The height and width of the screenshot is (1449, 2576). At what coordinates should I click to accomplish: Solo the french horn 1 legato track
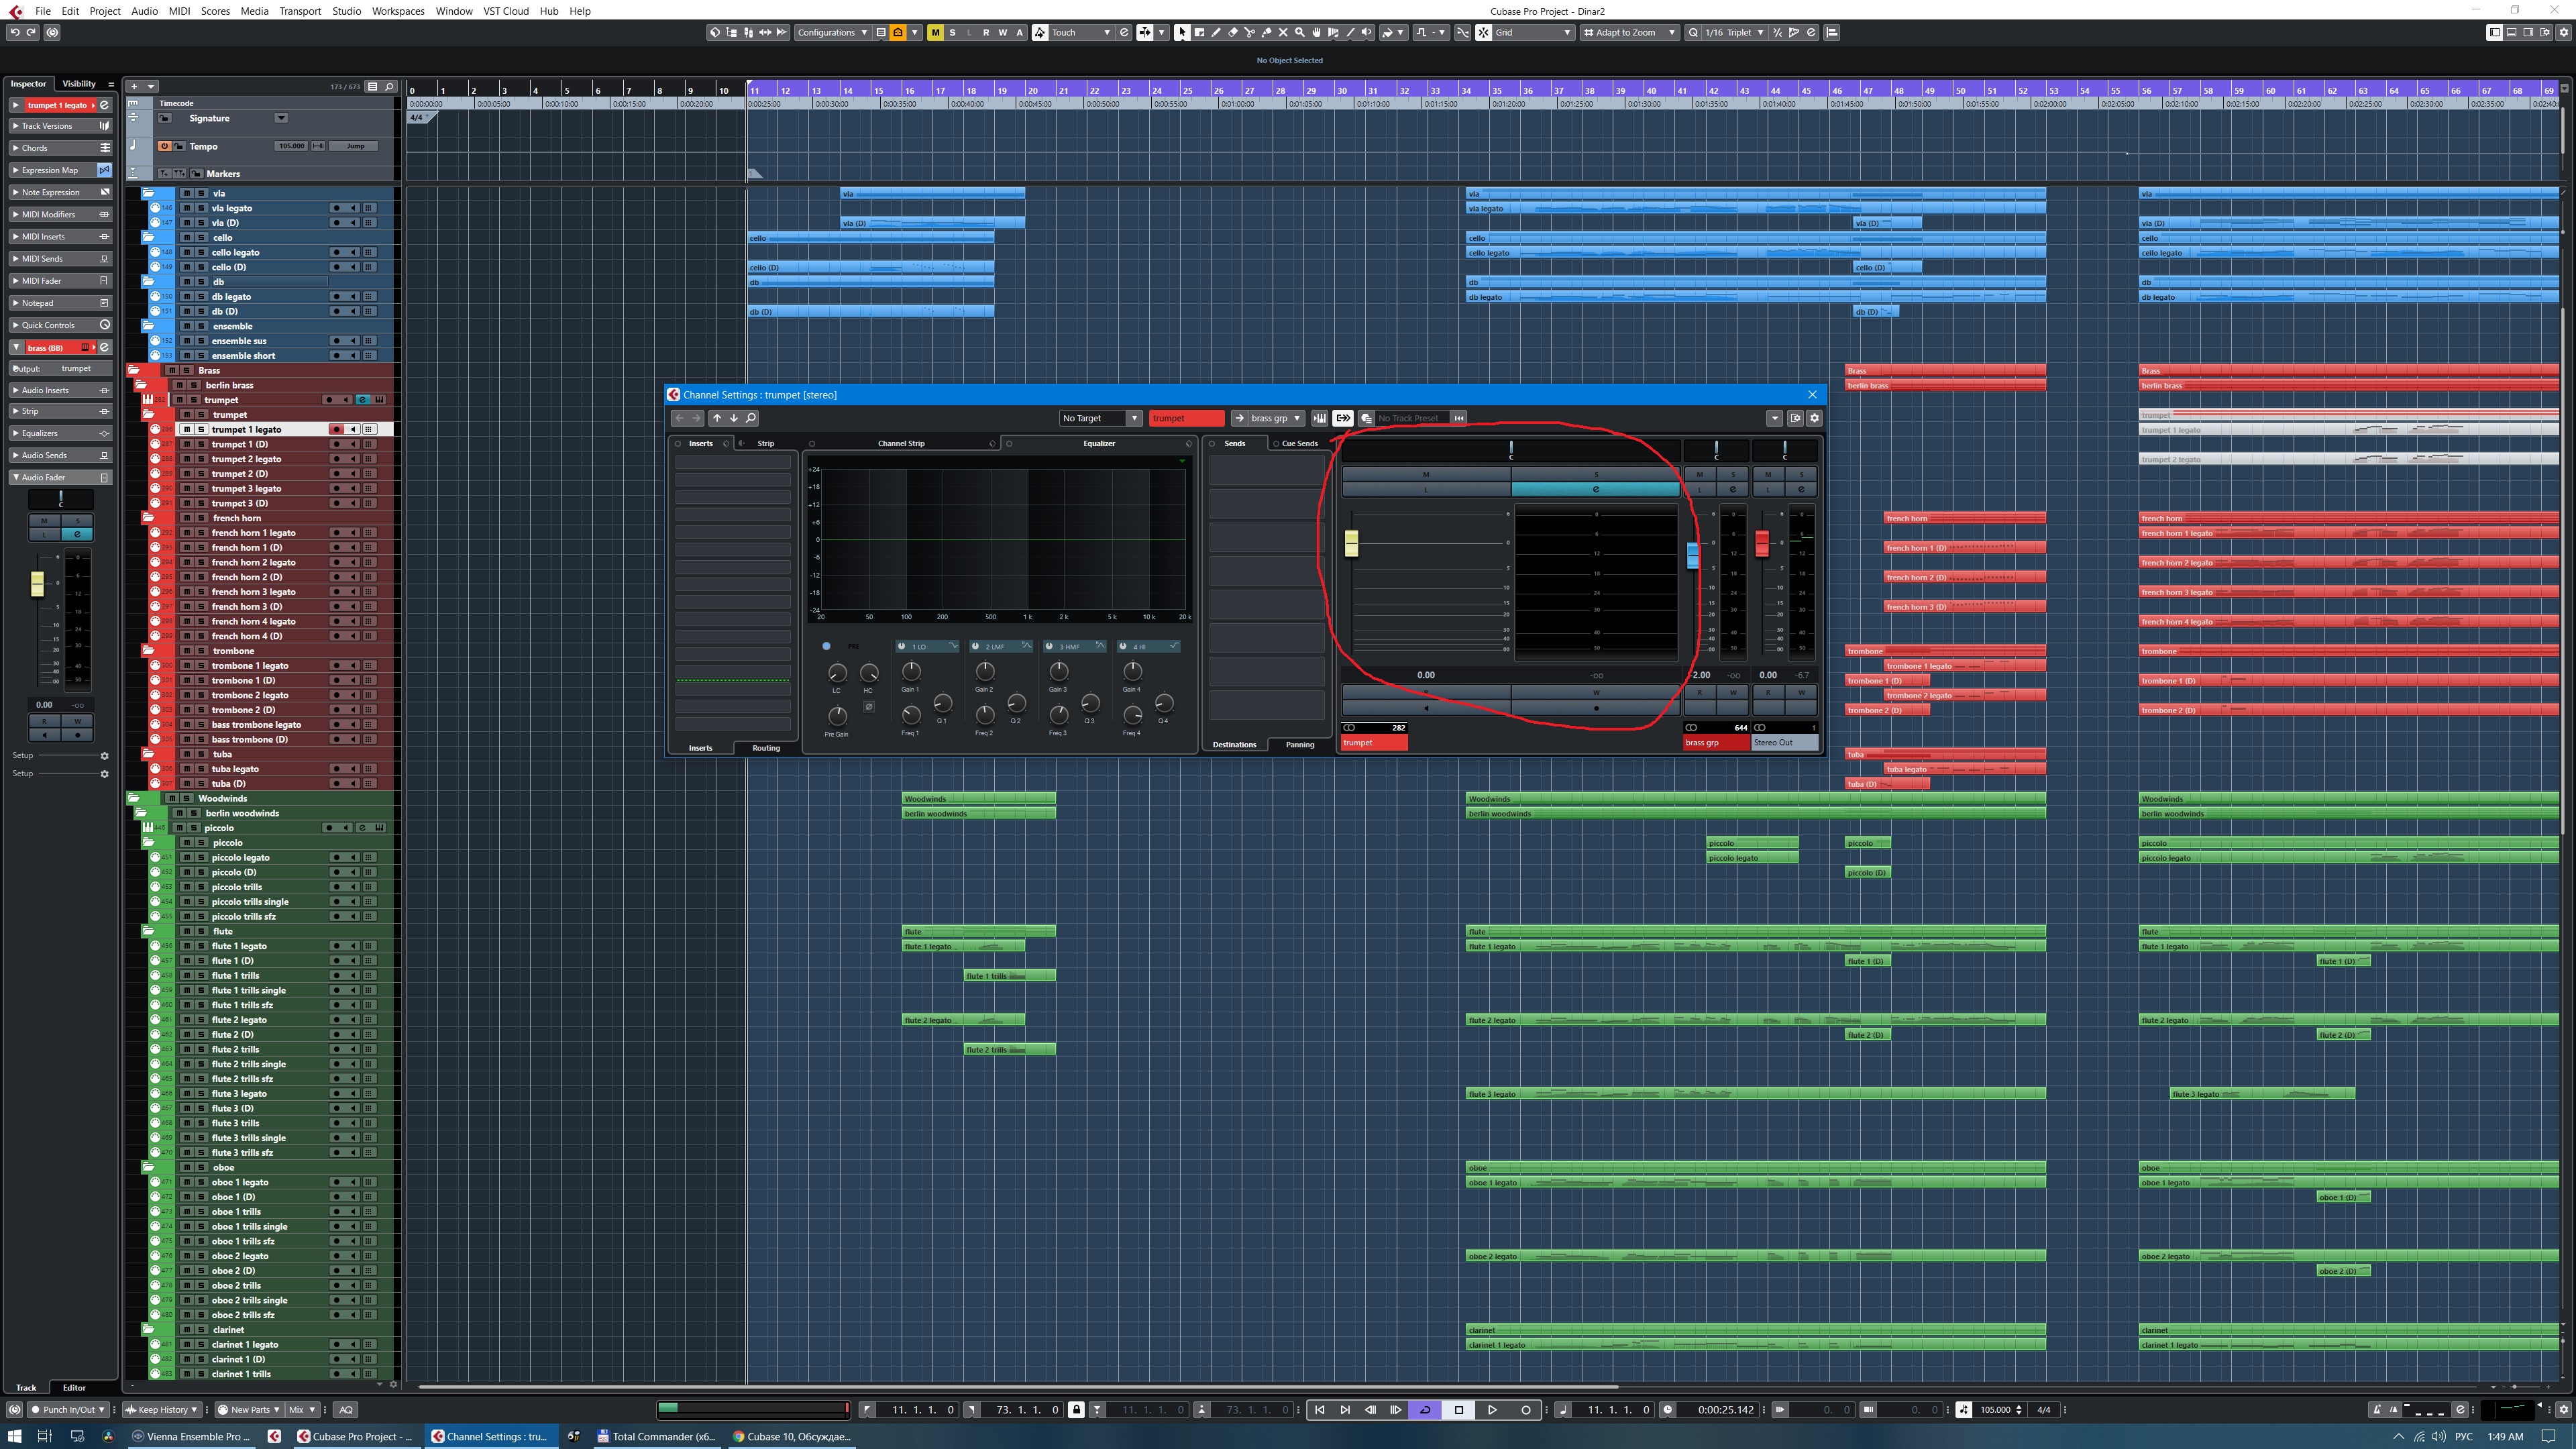(200, 533)
